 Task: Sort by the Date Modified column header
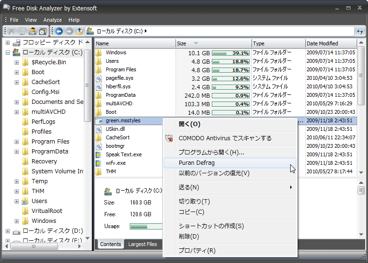pos(331,43)
